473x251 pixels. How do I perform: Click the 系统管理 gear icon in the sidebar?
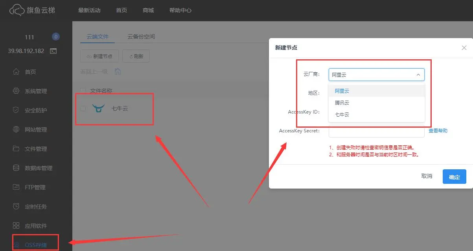pos(16,91)
